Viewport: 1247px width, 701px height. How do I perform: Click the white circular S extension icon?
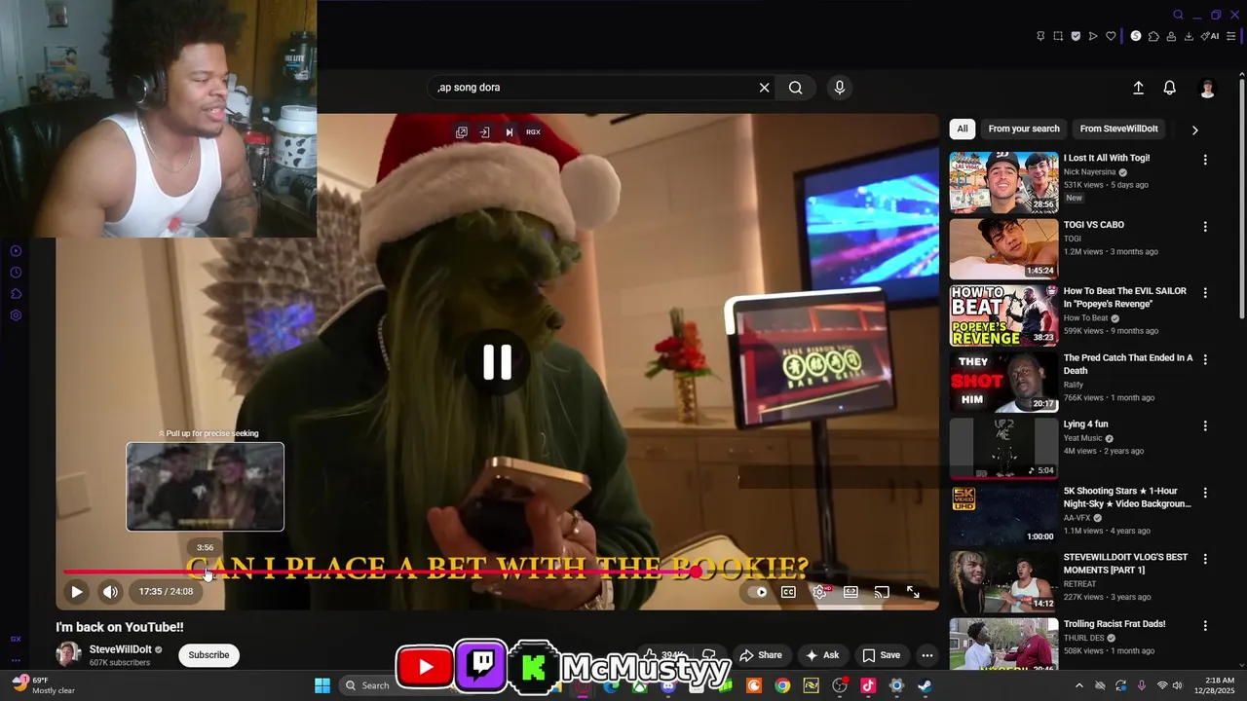point(1135,36)
